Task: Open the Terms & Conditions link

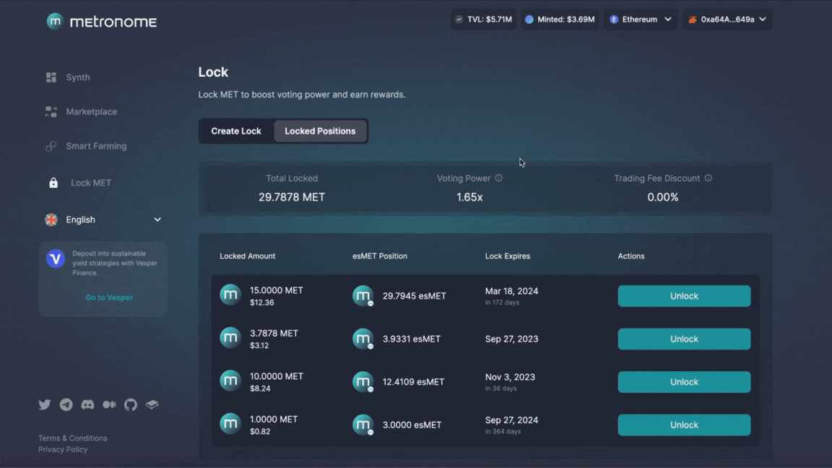Action: click(73, 438)
